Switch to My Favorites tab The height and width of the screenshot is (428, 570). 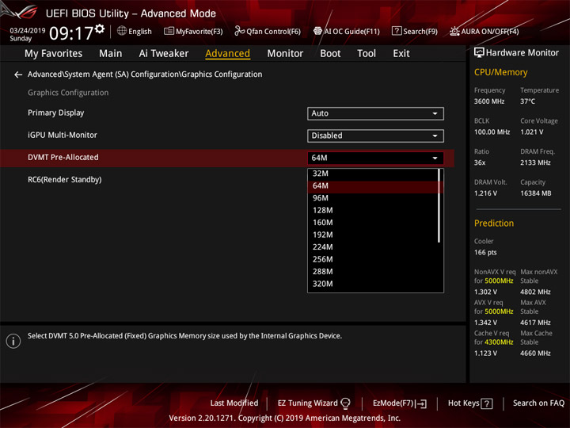pos(54,54)
